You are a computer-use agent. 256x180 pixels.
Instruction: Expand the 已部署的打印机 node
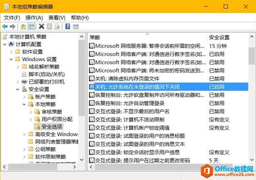point(18,82)
